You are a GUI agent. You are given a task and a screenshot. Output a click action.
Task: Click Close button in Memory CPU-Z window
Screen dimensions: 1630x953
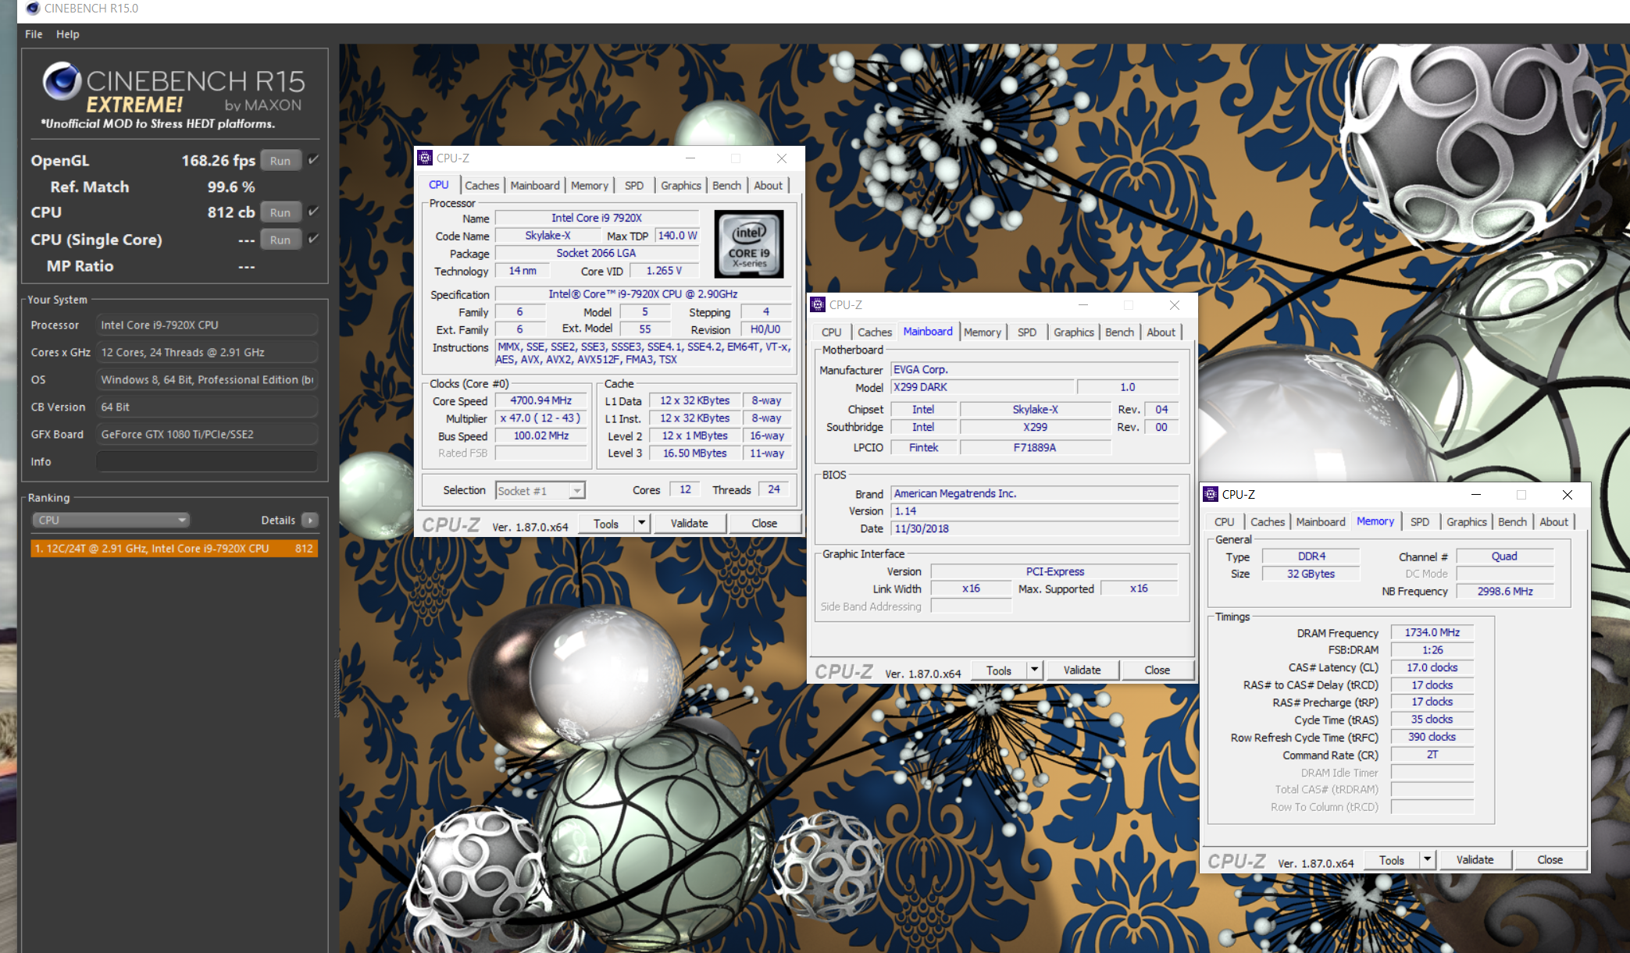click(1550, 860)
